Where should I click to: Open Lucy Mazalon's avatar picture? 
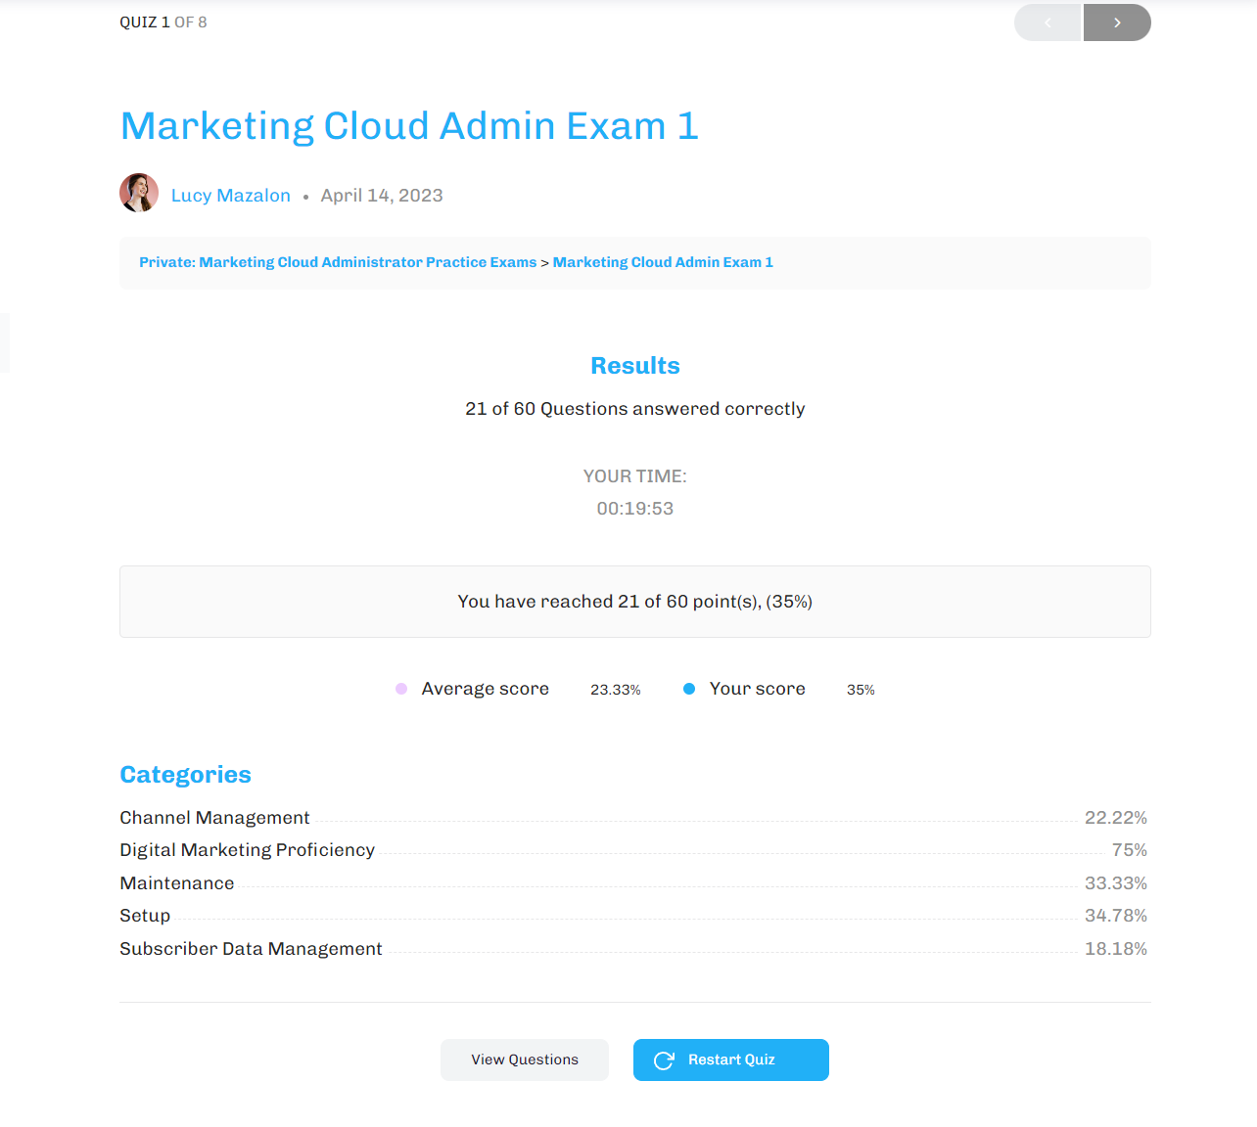tap(139, 193)
